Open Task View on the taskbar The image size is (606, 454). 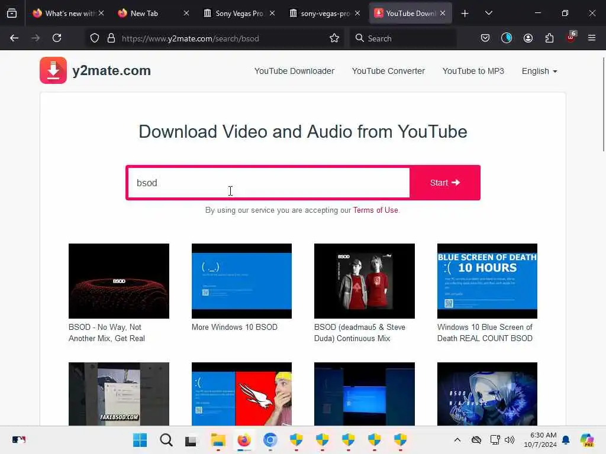point(191,440)
